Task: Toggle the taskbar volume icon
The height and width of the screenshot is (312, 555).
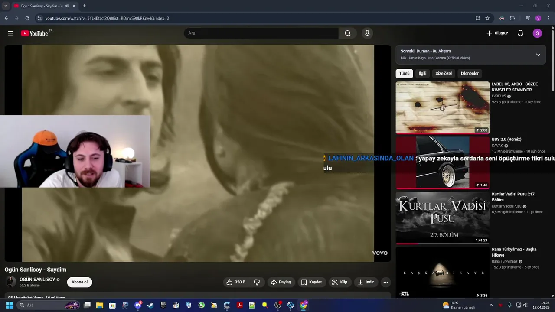Action: [x=526, y=305]
